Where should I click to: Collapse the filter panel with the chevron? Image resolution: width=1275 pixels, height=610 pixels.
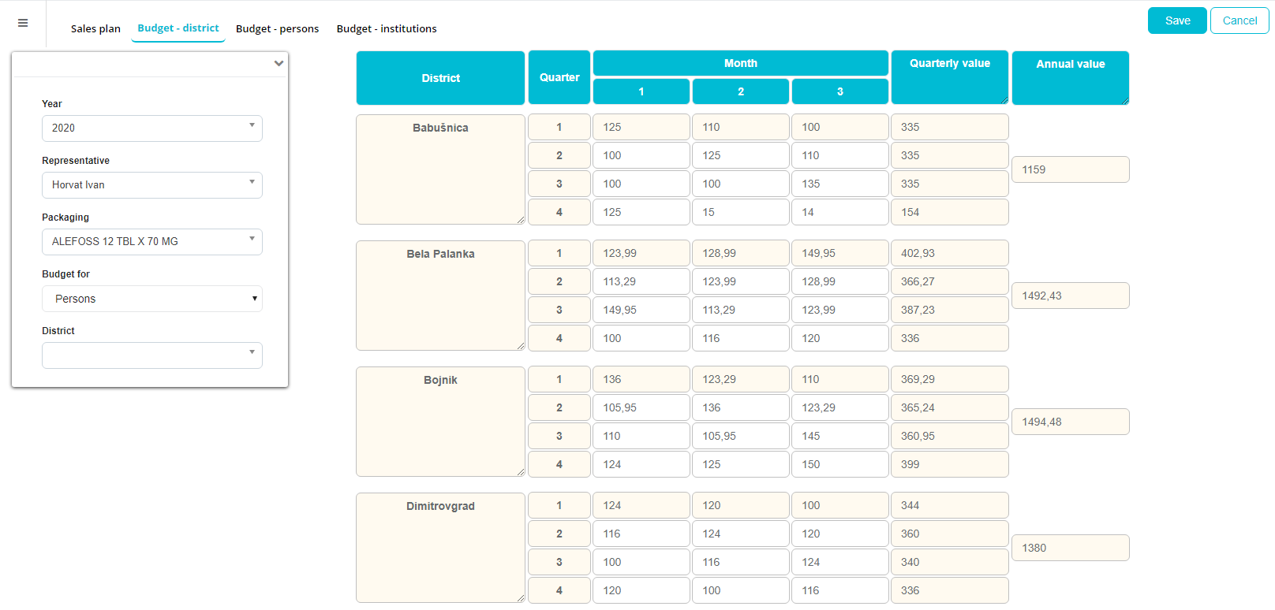[279, 63]
